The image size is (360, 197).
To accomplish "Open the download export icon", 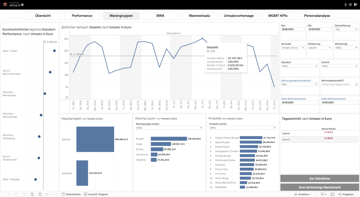I will pyautogui.click(x=322, y=194).
